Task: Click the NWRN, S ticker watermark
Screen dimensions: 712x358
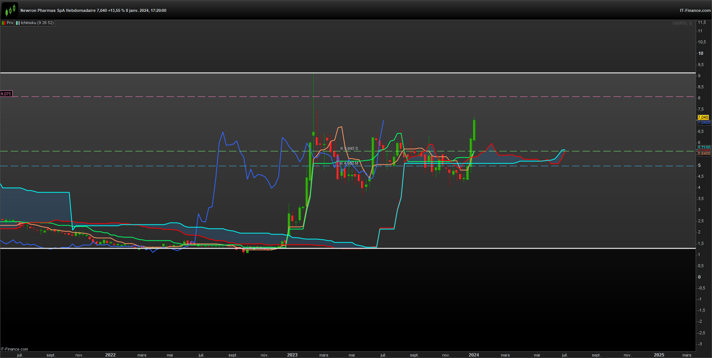Action: pos(682,23)
